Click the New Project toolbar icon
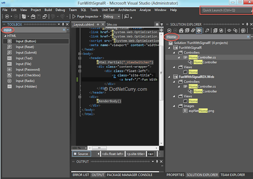 [x=24, y=16]
